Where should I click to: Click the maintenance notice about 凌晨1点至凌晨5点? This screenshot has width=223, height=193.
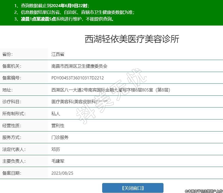point(67,19)
